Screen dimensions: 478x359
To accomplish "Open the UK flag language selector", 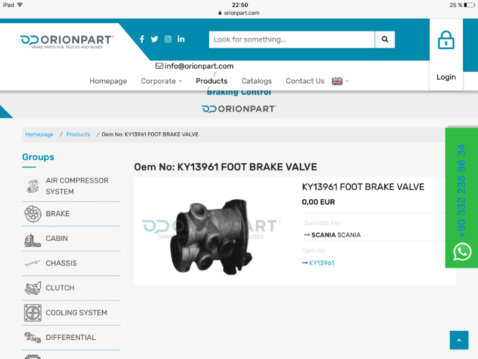I will pos(340,81).
